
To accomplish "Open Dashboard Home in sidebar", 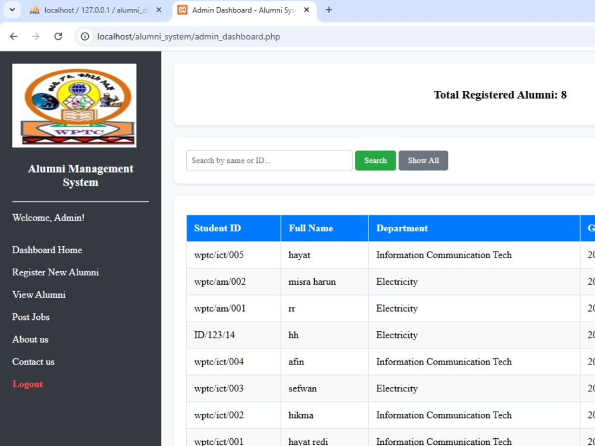I will (47, 250).
